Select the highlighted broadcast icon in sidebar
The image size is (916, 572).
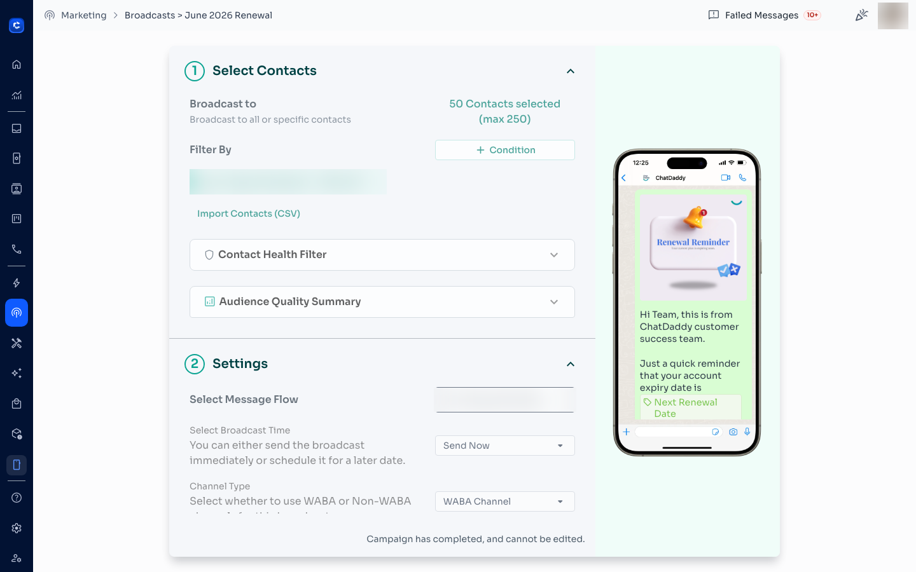click(x=17, y=313)
